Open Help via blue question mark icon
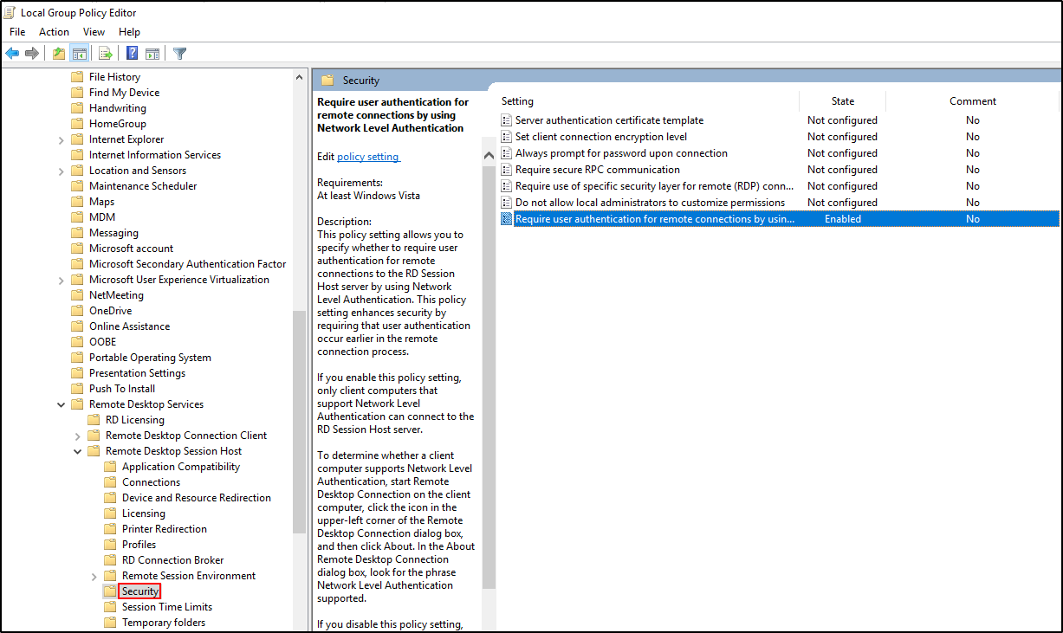This screenshot has height=633, width=1063. point(132,54)
